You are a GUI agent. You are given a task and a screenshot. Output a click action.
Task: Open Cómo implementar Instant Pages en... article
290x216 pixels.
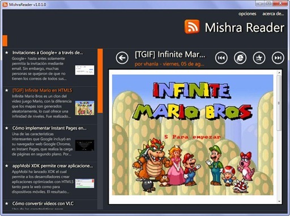49,128
